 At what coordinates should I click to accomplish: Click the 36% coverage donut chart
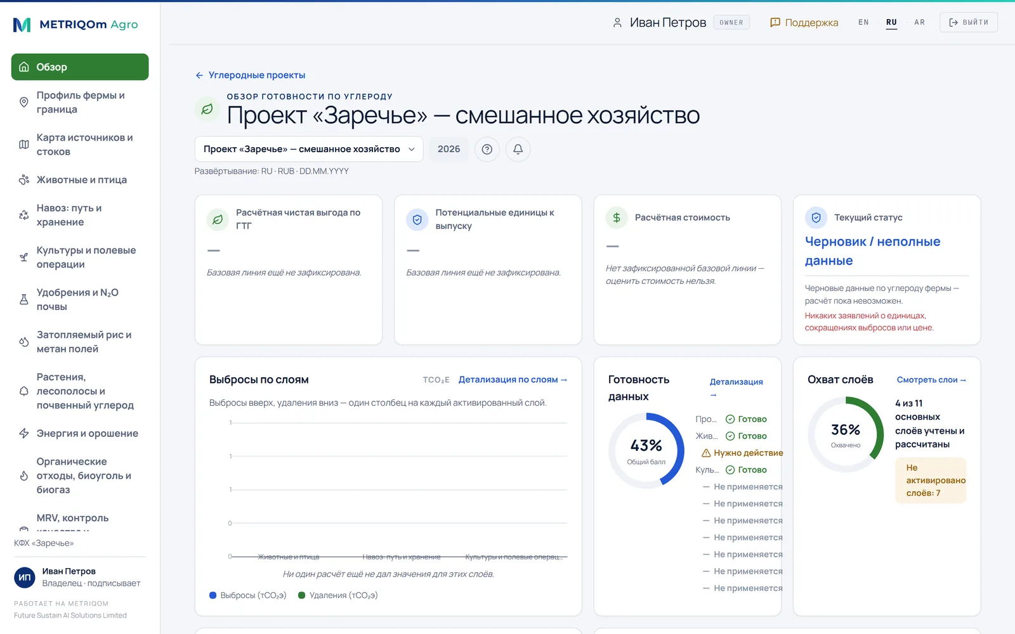[846, 434]
